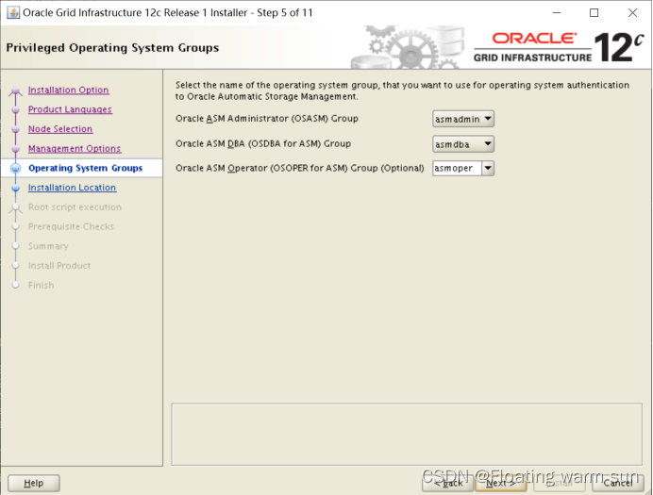Cancel the installer
The image size is (653, 495).
618,483
